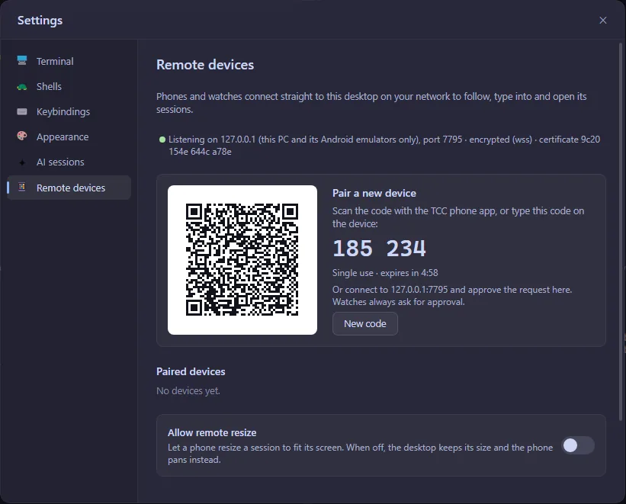Generate a New code for pairing
The width and height of the screenshot is (626, 504).
365,323
